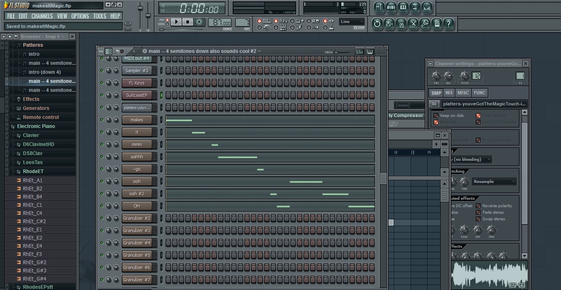The width and height of the screenshot is (561, 290).
Task: Open the pattern name dropdown arrow
Action: coord(259,51)
